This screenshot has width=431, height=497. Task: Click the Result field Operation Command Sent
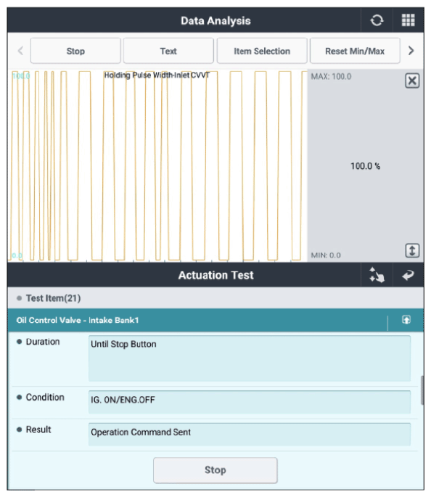(250, 435)
